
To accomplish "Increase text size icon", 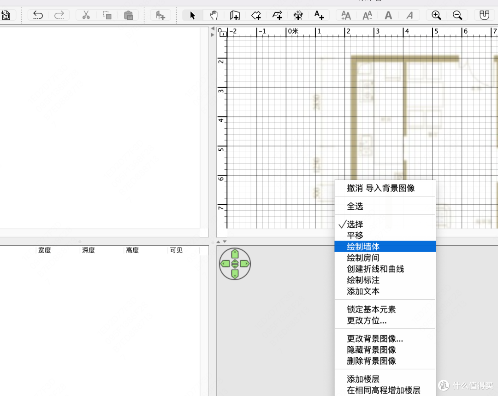I will [x=346, y=15].
